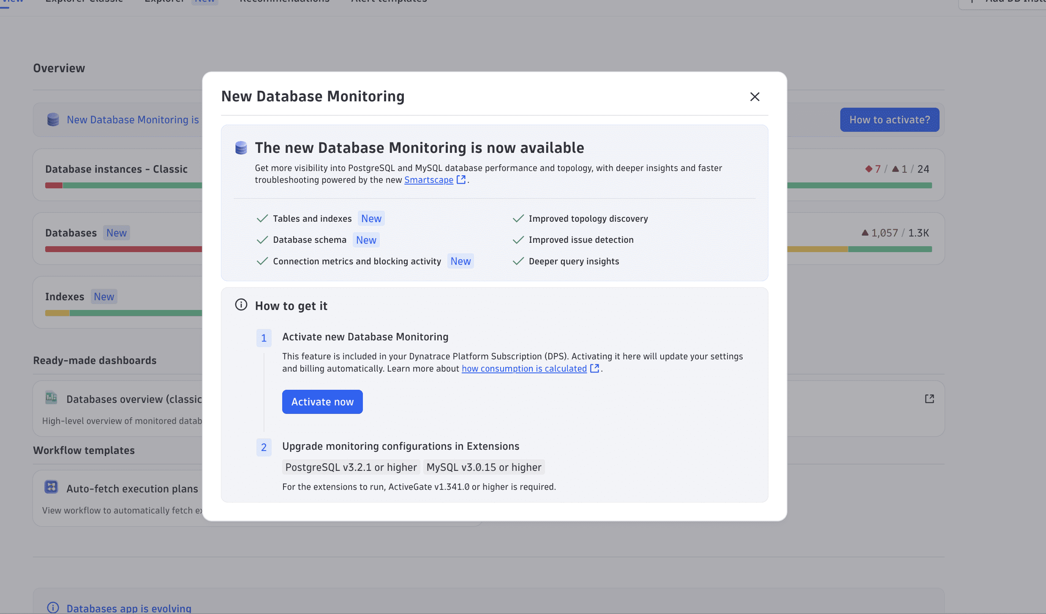
Task: Click New badge beside Indexes heading
Action: [104, 296]
